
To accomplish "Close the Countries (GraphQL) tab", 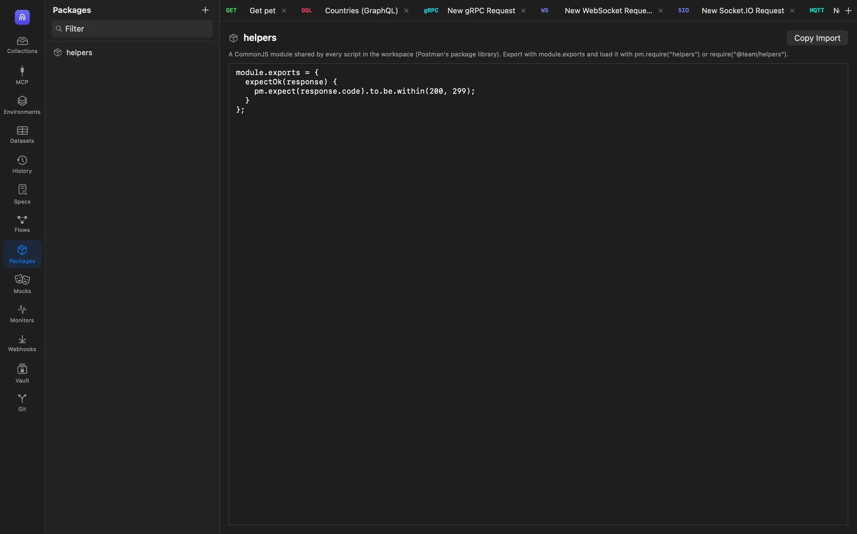I will [406, 11].
